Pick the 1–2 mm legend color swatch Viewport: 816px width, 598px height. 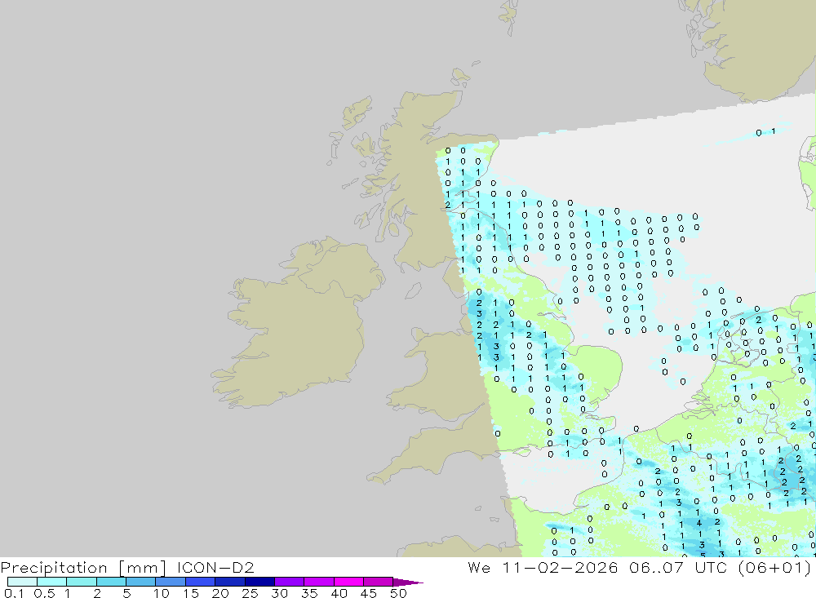point(82,582)
